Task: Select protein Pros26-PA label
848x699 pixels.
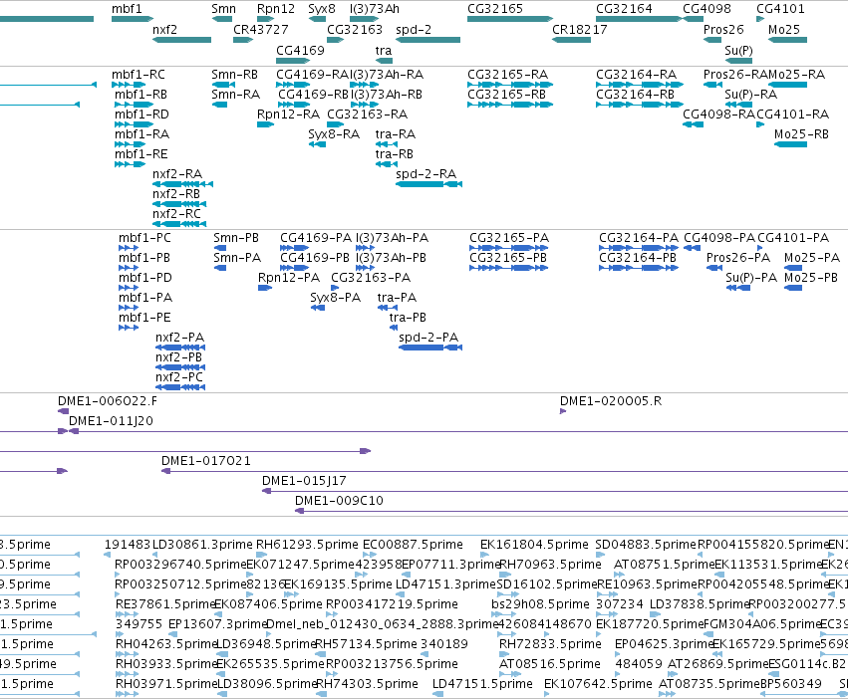Action: (x=738, y=257)
